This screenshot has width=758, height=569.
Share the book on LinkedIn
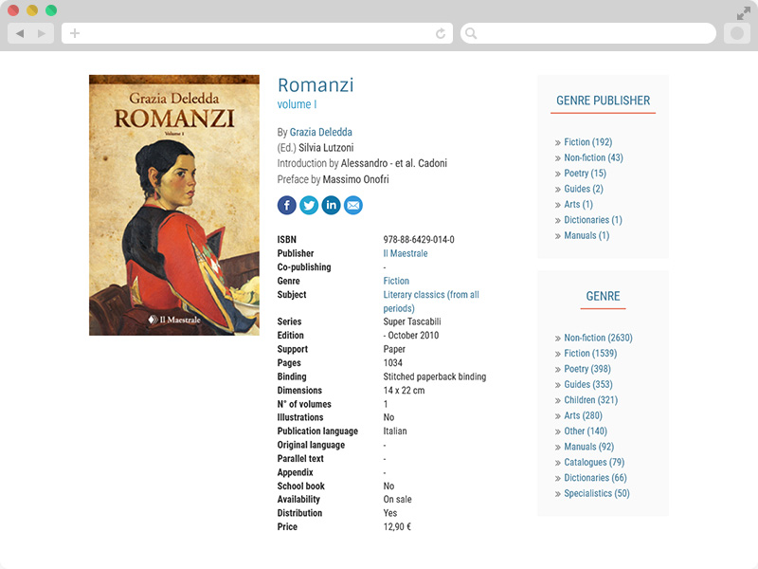coord(331,205)
